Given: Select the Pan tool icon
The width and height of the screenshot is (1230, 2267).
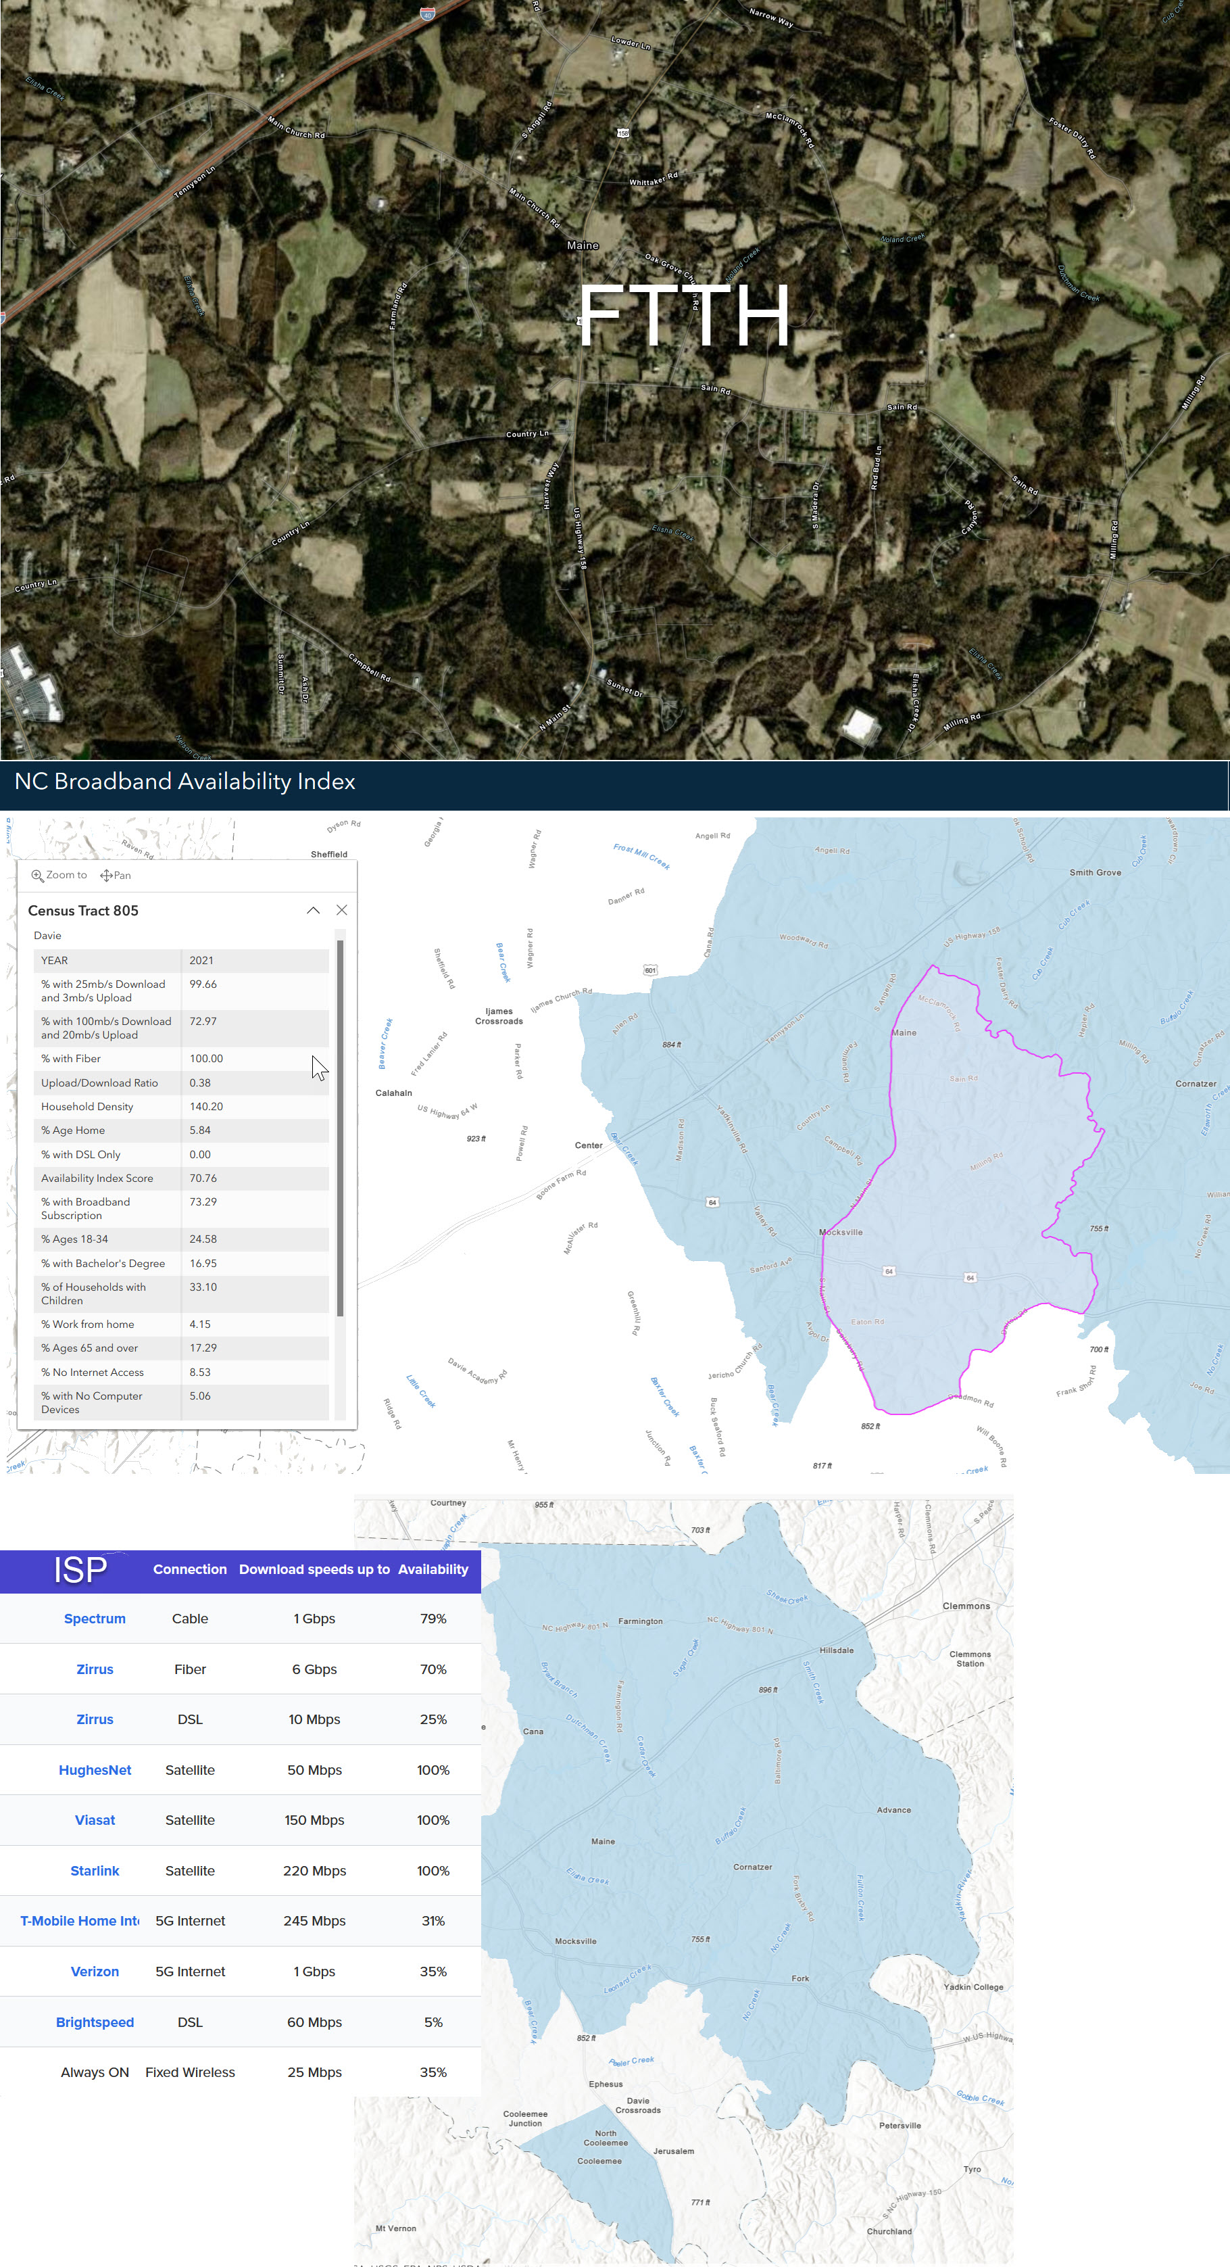Looking at the screenshot, I should [x=105, y=876].
